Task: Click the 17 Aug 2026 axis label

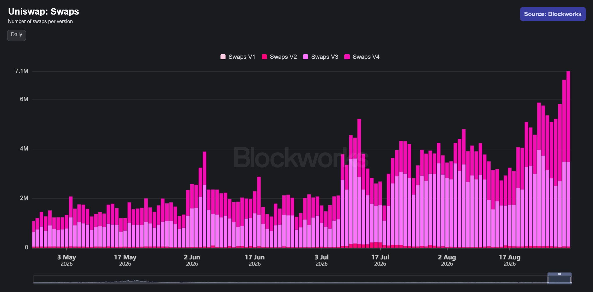Action: 510,260
